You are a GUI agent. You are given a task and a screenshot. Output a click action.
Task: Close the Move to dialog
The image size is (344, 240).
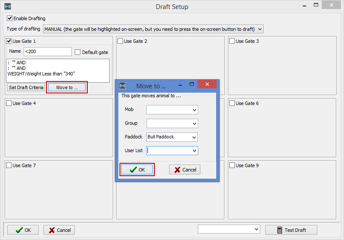point(207,84)
